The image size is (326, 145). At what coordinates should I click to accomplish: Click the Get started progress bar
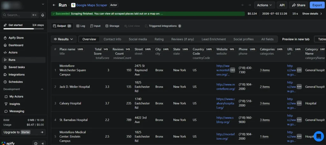click(24, 29)
